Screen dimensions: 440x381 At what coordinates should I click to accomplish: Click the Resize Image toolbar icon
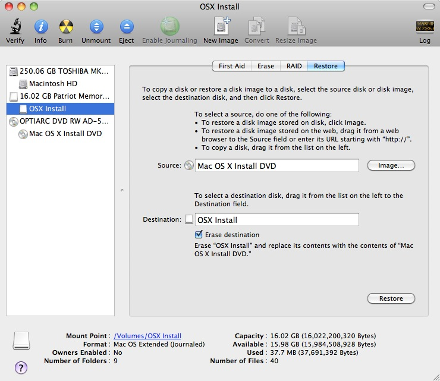(x=296, y=26)
